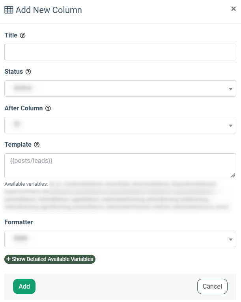Click the help icon beside Template
The height and width of the screenshot is (302, 241).
(37, 145)
